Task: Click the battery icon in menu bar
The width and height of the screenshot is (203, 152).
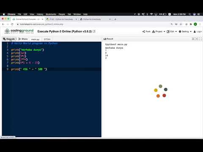Action: click(165, 14)
